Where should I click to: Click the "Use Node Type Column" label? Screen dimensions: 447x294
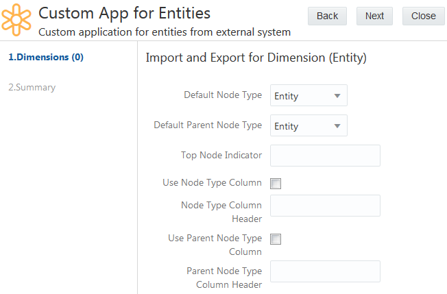pos(212,183)
